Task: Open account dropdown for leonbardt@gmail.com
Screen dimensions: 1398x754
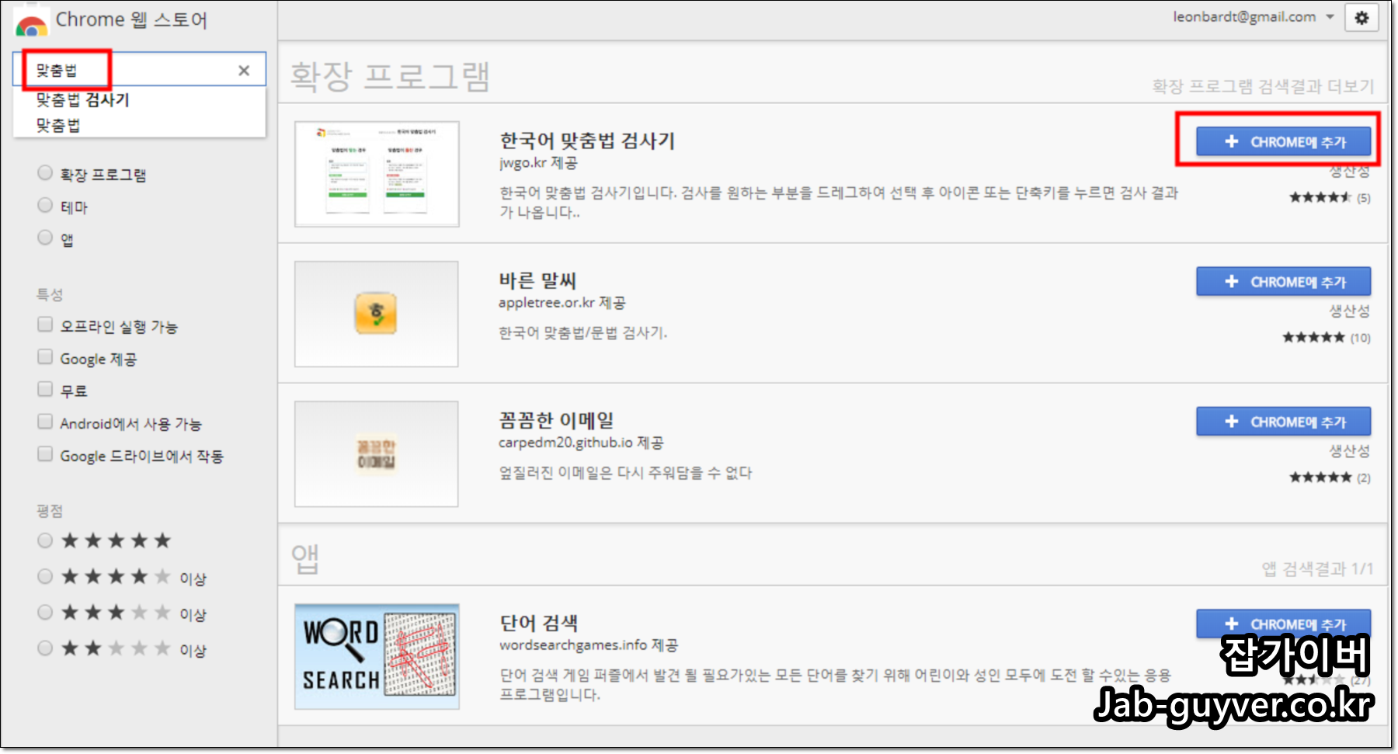Action: 1253,17
